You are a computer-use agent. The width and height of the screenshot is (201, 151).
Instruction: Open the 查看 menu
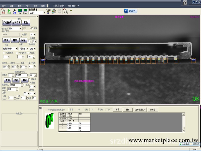pos(12,6)
